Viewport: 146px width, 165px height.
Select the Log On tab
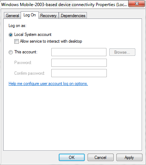[x=30, y=15]
